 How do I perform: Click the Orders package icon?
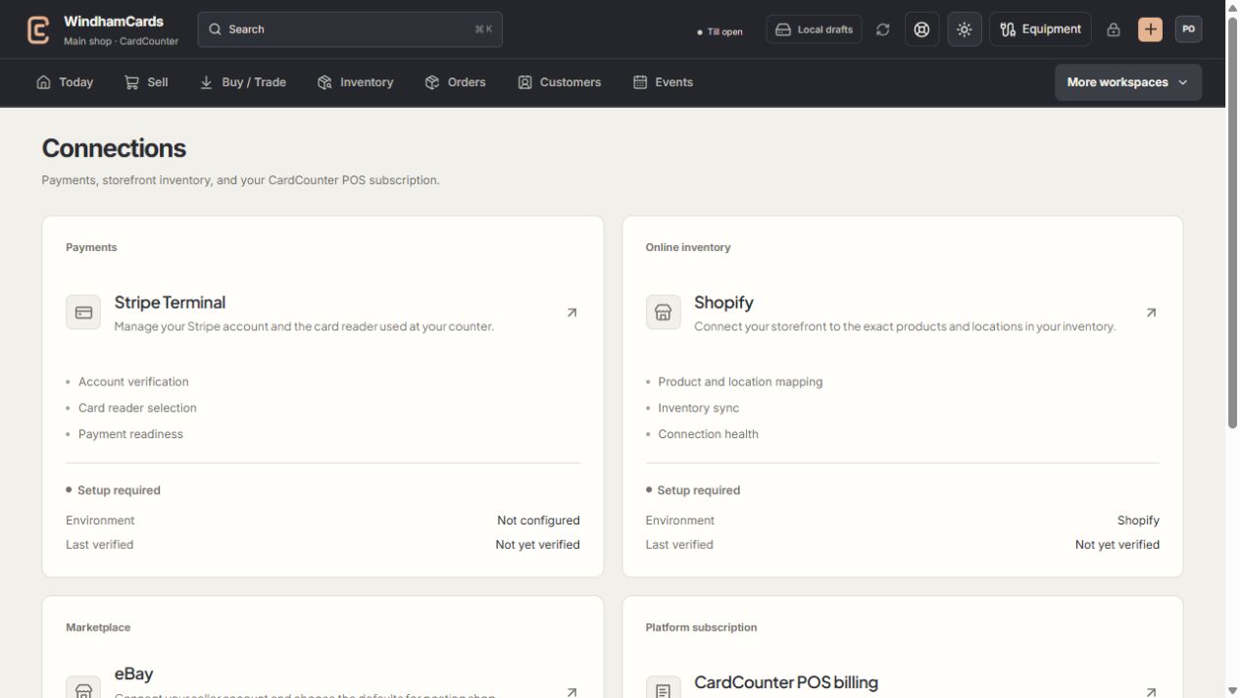click(431, 82)
